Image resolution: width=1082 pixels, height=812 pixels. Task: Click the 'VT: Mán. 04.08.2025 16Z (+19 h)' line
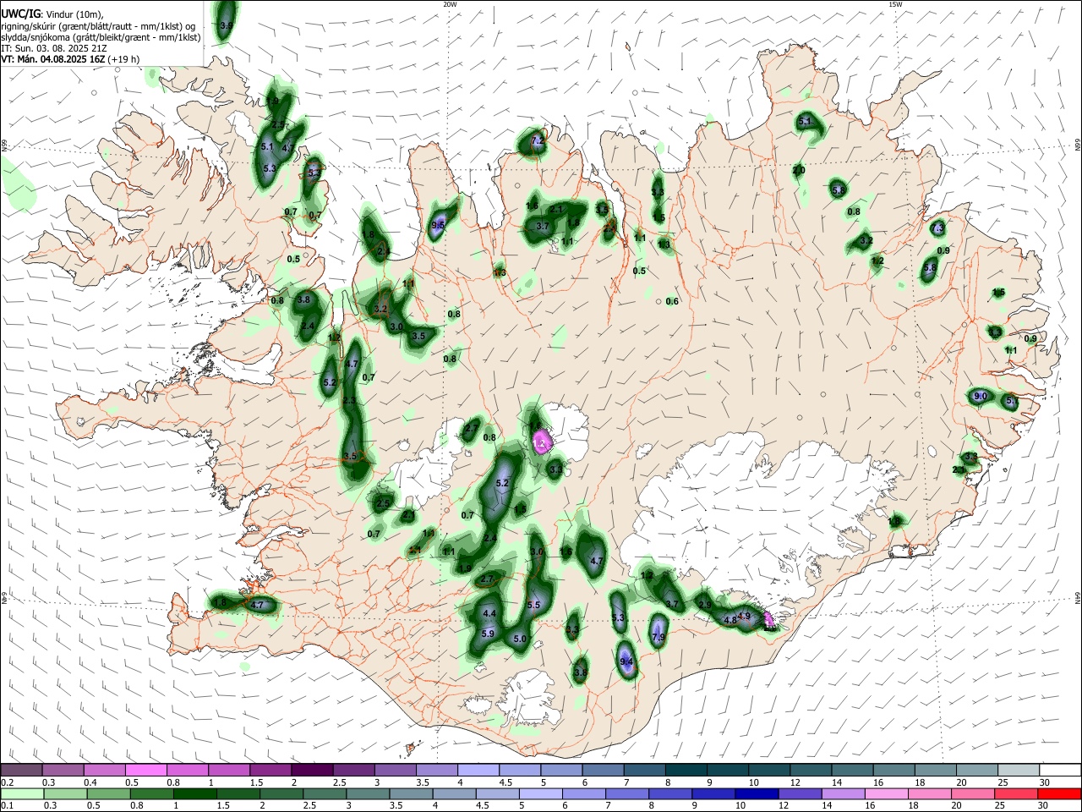pyautogui.click(x=70, y=59)
